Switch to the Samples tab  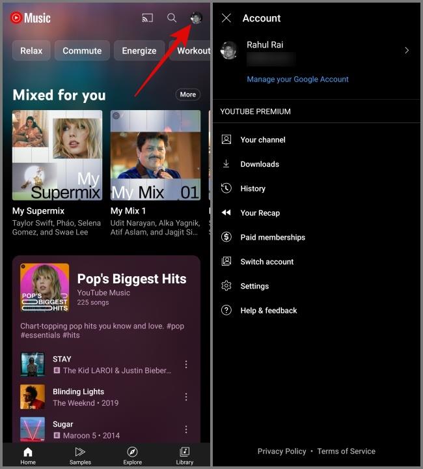[x=80, y=455]
